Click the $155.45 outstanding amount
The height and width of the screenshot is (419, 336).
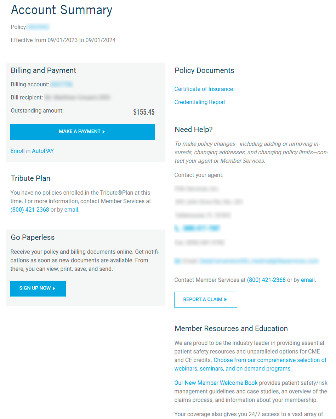(x=144, y=112)
